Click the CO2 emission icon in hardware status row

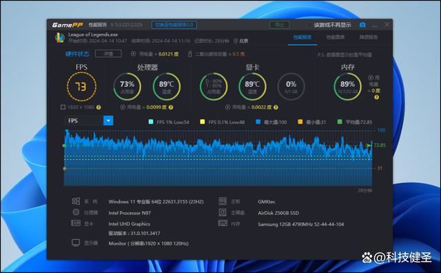pyautogui.click(x=190, y=54)
